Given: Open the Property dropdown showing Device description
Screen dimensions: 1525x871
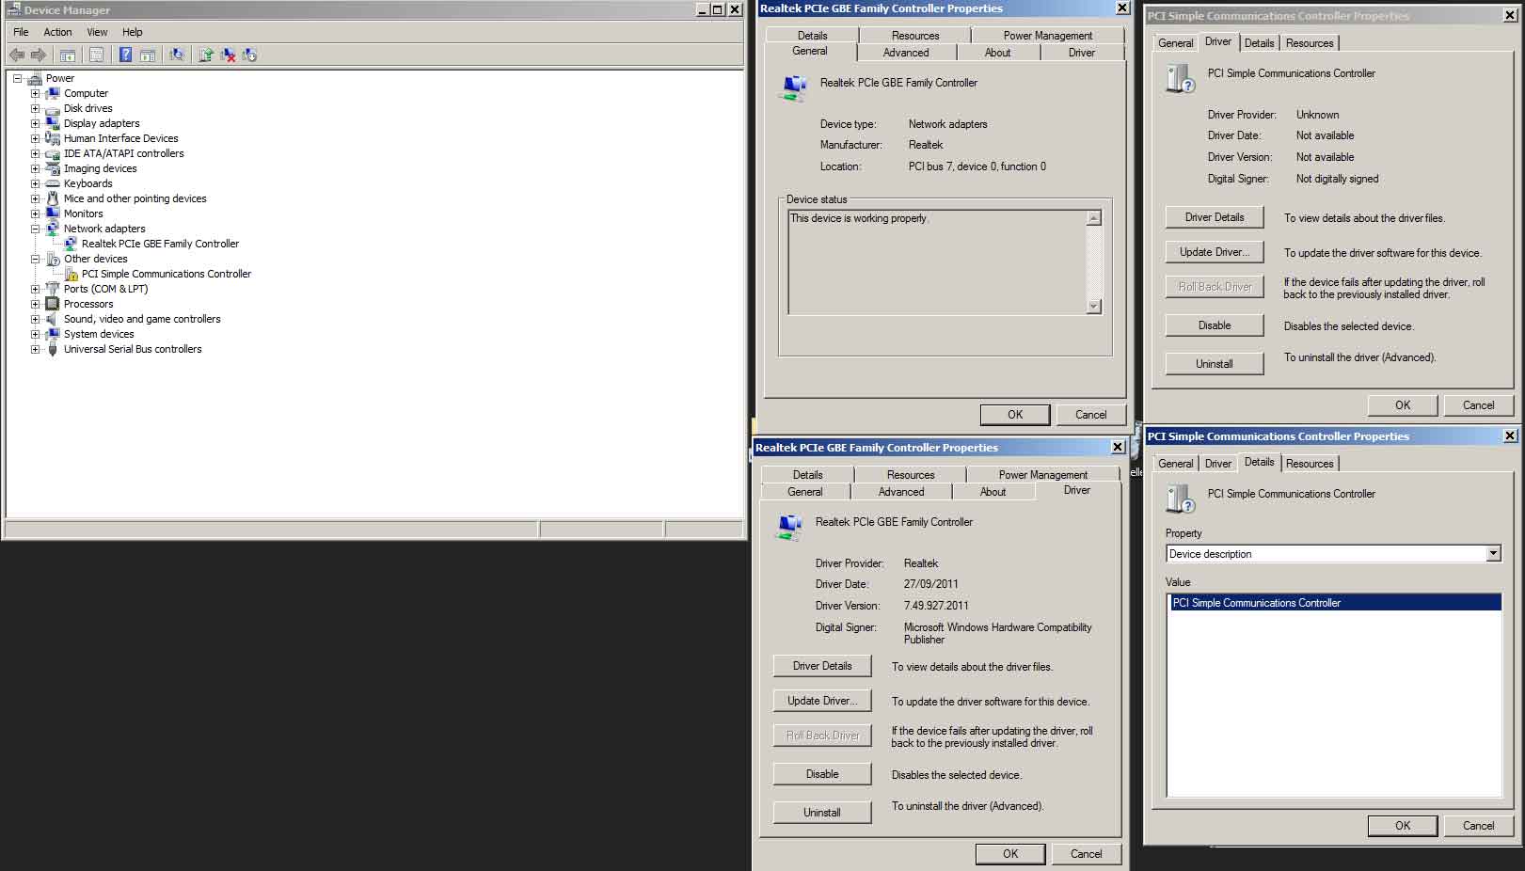Looking at the screenshot, I should pyautogui.click(x=1493, y=554).
